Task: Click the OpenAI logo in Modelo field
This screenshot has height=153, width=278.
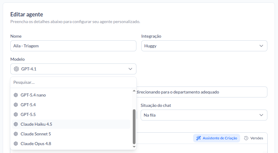Action: 16,69
